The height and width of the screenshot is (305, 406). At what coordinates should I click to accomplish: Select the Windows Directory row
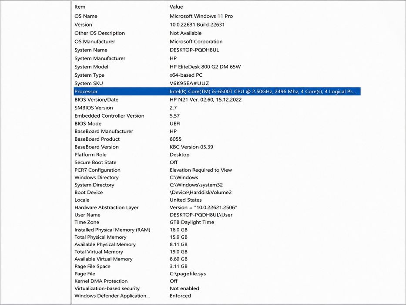(217, 177)
